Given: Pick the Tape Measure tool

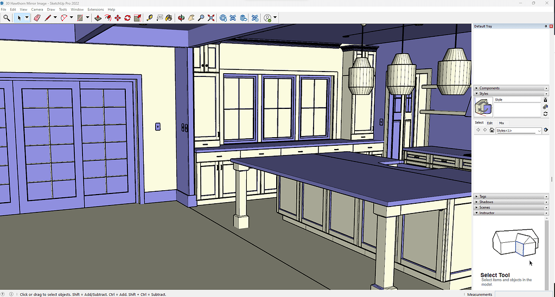Looking at the screenshot, I should (150, 18).
